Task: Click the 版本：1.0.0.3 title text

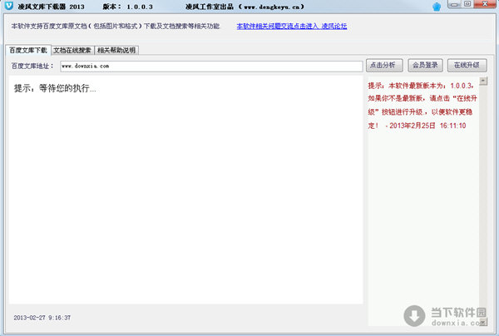Action: pyautogui.click(x=127, y=7)
